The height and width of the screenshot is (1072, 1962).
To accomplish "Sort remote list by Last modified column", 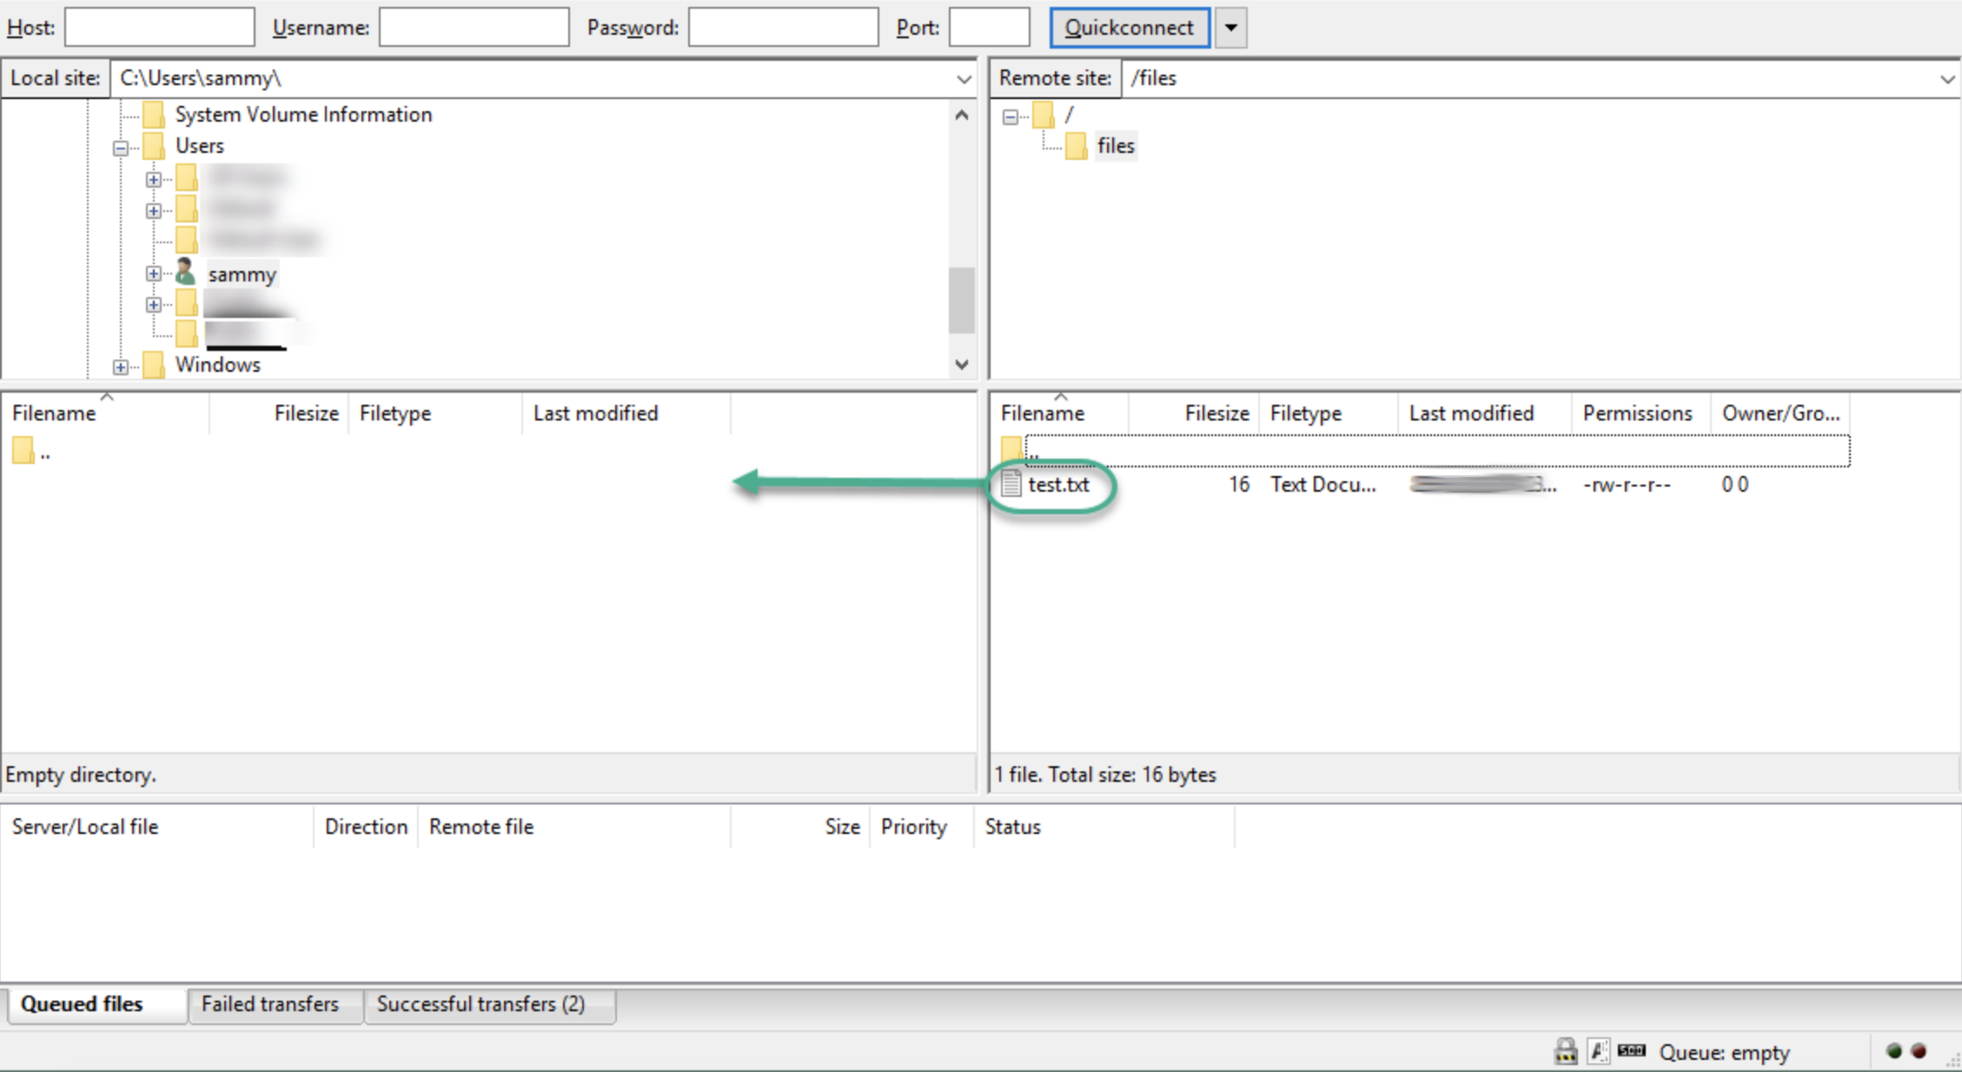I will coord(1485,413).
